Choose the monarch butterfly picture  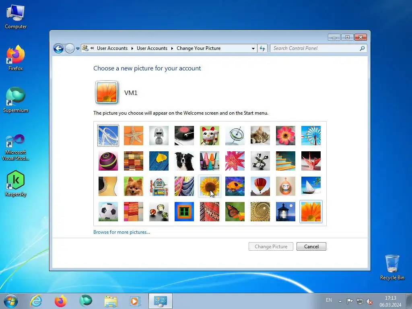[235, 212]
